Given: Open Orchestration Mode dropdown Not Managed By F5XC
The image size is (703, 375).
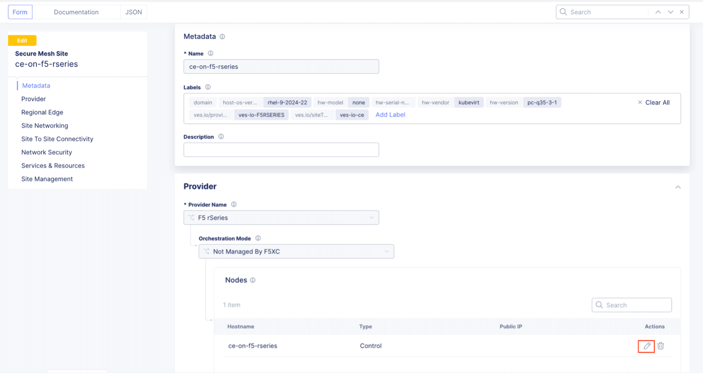Looking at the screenshot, I should (x=296, y=252).
